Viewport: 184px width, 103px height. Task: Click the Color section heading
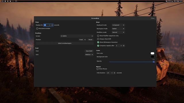point(98,51)
